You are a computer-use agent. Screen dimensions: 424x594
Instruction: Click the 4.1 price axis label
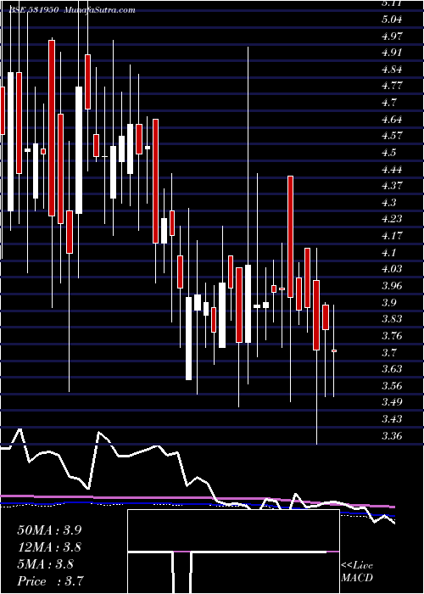[388, 252]
